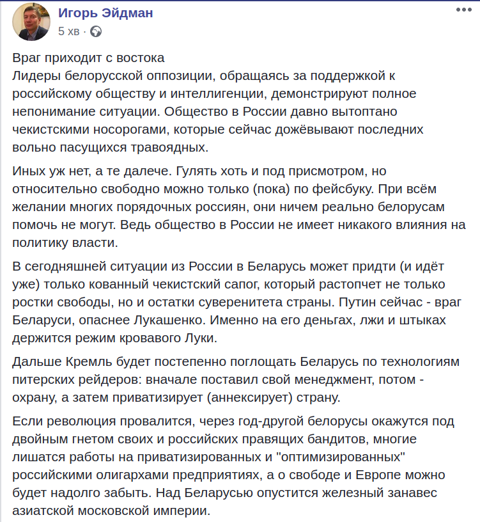This screenshot has width=480, height=522.
Task: Click the paragraph starting "В сегодняшней ситуации"
Action: pyautogui.click(x=236, y=301)
